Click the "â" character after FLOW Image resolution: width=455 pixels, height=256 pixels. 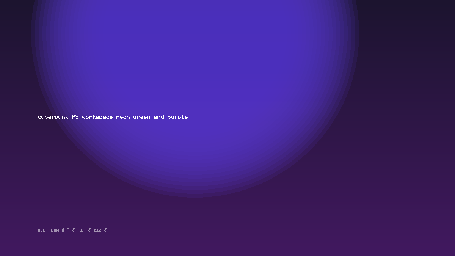pos(63,230)
